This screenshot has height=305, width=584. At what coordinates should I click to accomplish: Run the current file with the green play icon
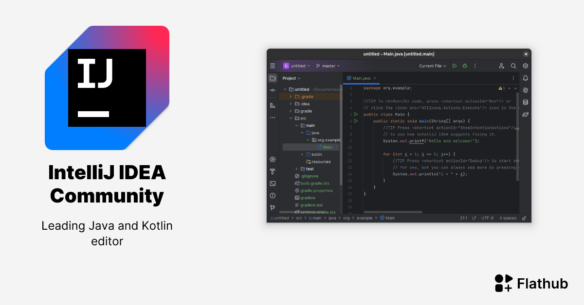pos(455,66)
